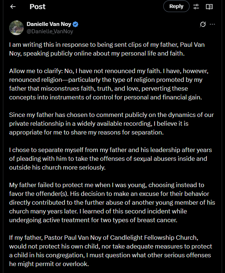Viewport: 225px width, 273px height.
Task: Click the blue verified badge
Action: coord(76,24)
